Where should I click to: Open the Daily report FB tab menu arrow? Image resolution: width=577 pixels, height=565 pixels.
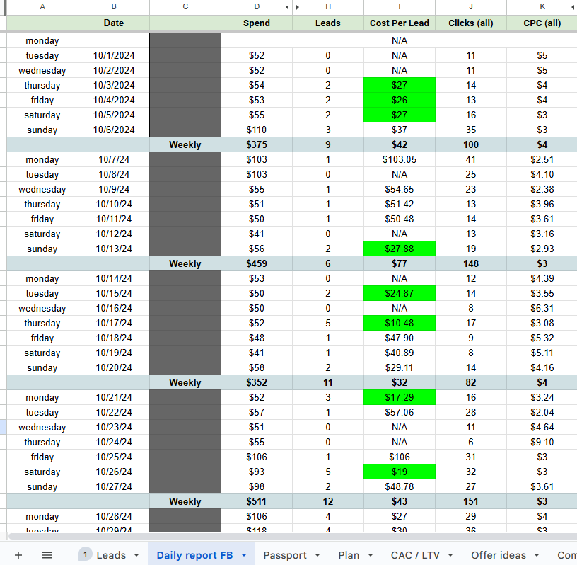point(244,556)
